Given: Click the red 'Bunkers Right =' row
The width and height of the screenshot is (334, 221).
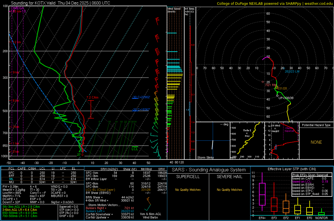Looking at the screenshot, I should pyautogui.click(x=110, y=208).
